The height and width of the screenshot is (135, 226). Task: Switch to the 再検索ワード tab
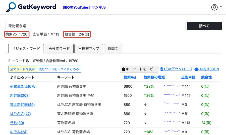[59, 49]
